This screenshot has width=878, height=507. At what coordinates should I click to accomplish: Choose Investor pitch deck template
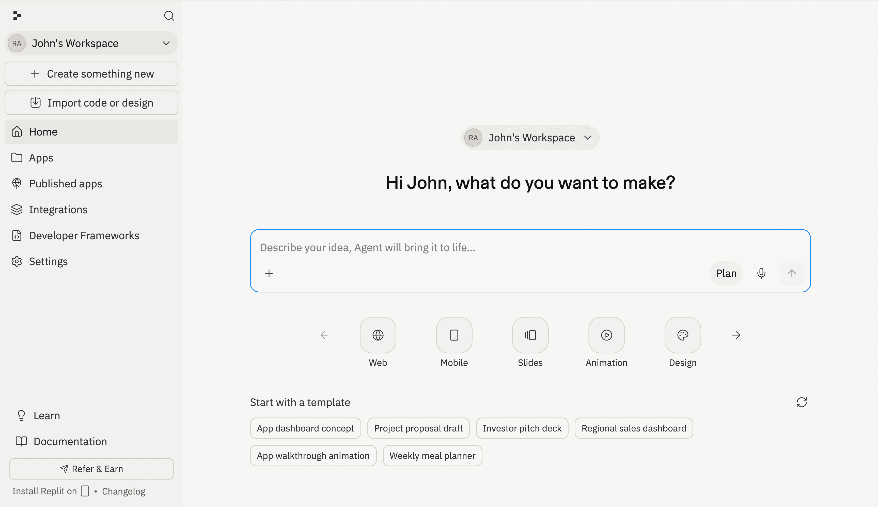(x=522, y=428)
